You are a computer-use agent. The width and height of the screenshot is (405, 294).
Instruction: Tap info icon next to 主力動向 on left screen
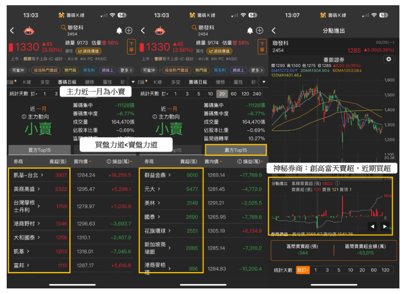click(24, 117)
